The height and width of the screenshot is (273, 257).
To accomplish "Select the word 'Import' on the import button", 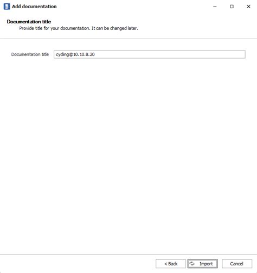I will click(x=206, y=264).
